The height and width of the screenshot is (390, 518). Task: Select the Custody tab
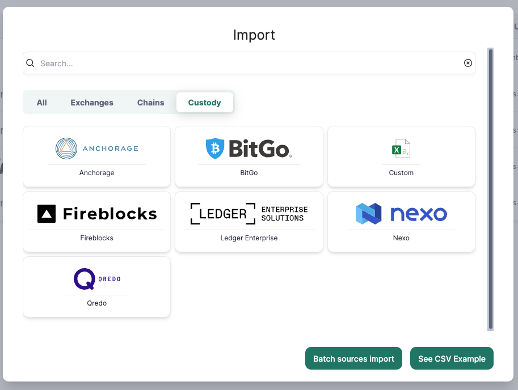tap(204, 103)
